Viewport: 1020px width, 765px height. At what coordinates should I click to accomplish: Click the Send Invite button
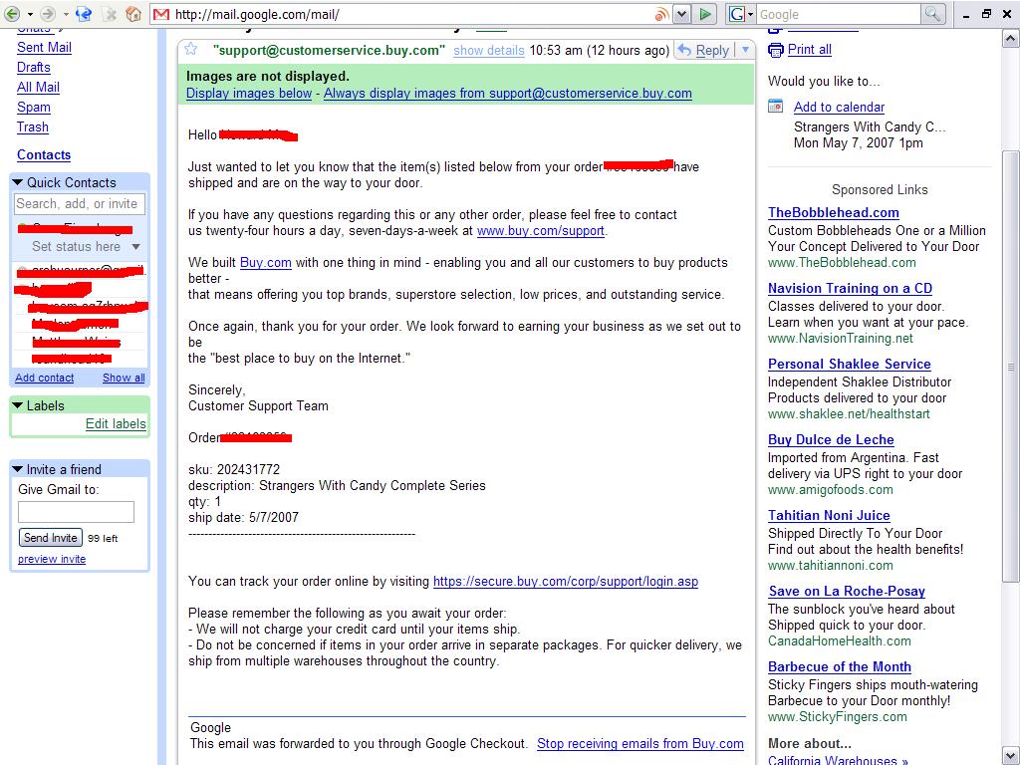tap(50, 538)
